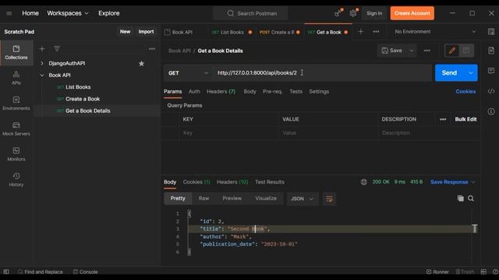499x280 pixels.
Task: Switch to the Auth request tab
Action: coord(194,92)
